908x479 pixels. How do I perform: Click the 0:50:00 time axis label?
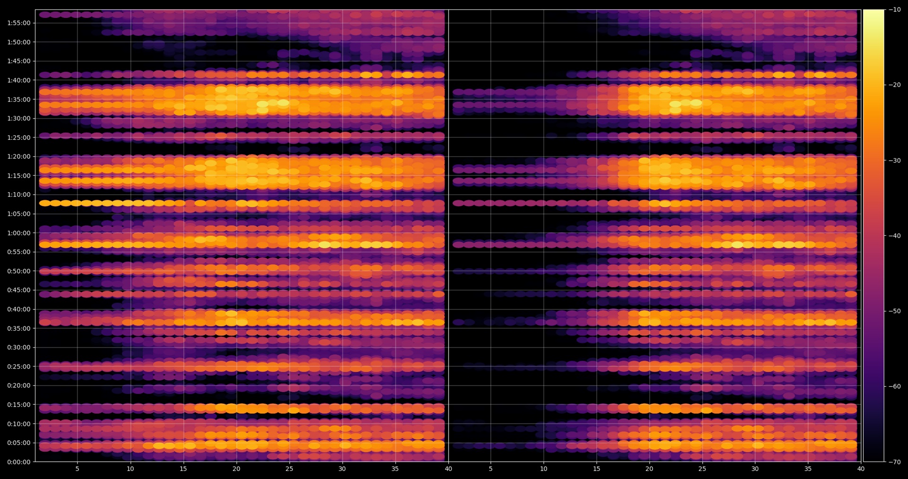(x=18, y=271)
